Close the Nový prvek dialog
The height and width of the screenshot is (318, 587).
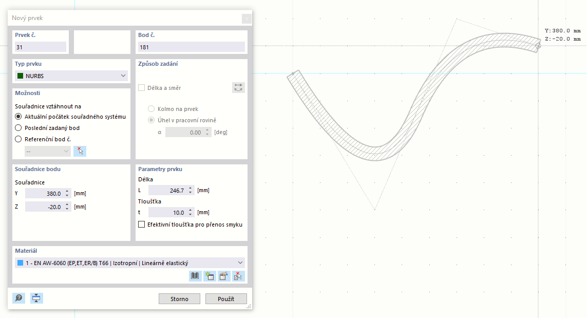click(x=247, y=18)
